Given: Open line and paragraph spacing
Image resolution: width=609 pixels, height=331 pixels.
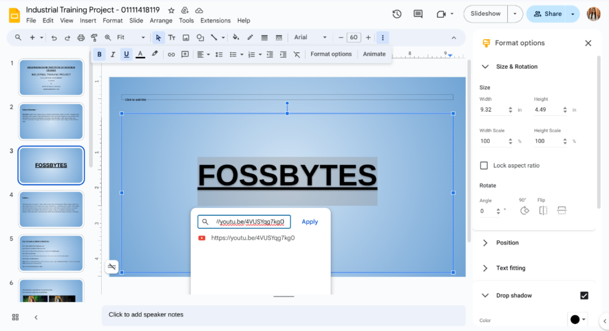Looking at the screenshot, I should tap(219, 54).
